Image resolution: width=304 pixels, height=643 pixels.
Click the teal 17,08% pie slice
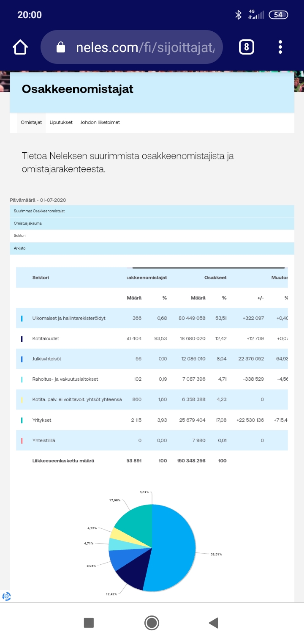[x=135, y=522]
